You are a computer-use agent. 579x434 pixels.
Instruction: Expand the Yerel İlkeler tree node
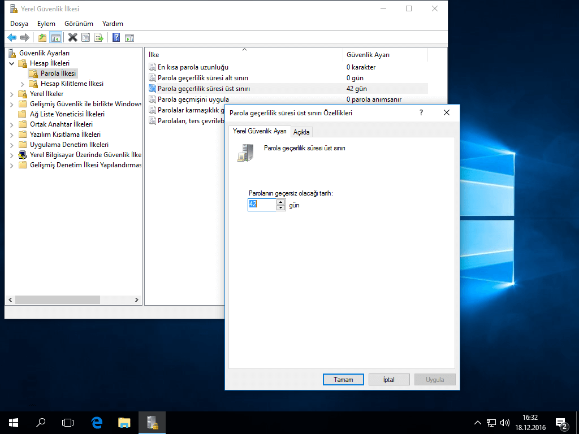click(x=12, y=94)
